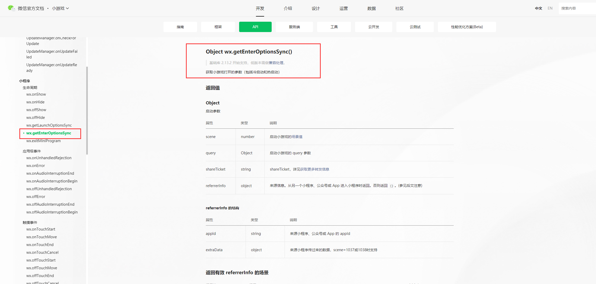This screenshot has width=596, height=284.
Task: Select the green API button
Action: [255, 27]
